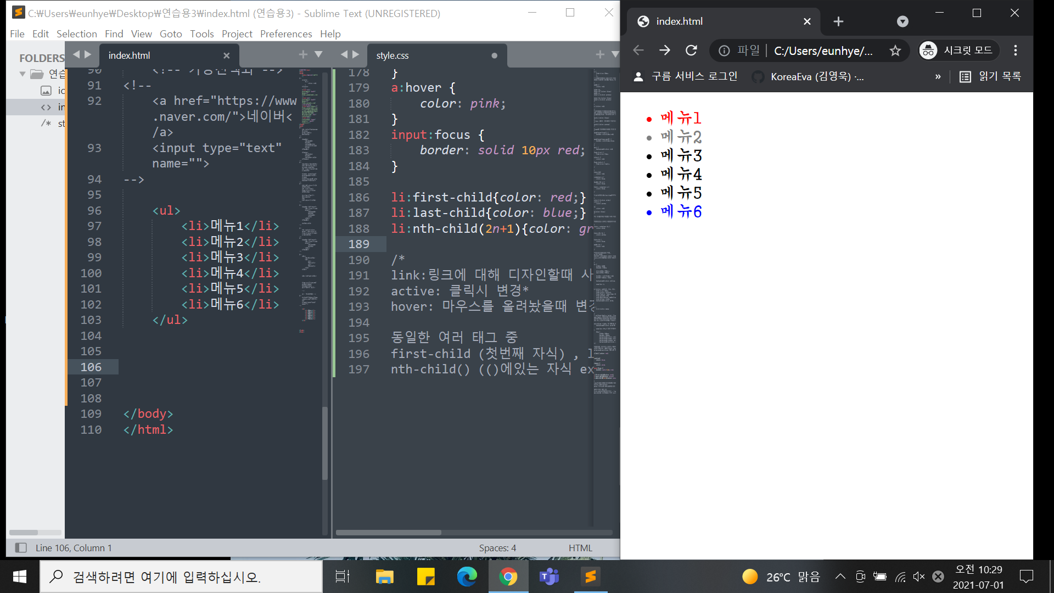
Task: Click the Spaces: 4 indentation setting
Action: pos(497,547)
